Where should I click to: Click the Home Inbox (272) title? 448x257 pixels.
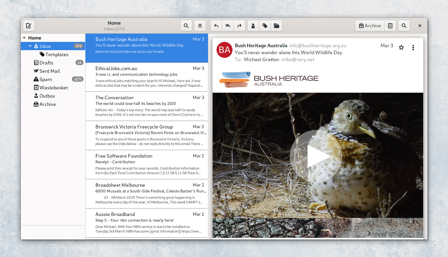coord(114,26)
